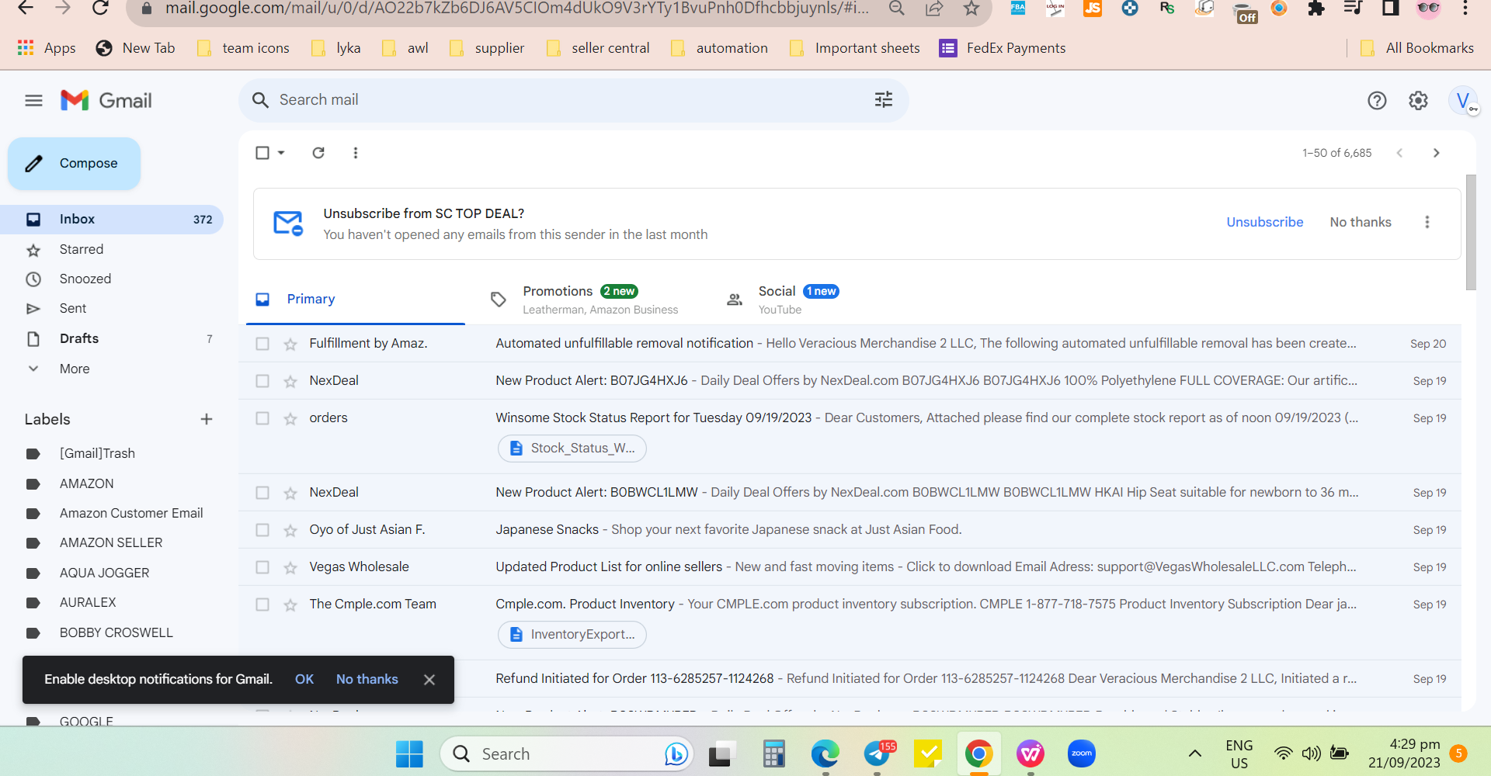
Task: Go to newer page of emails
Action: click(x=1399, y=153)
